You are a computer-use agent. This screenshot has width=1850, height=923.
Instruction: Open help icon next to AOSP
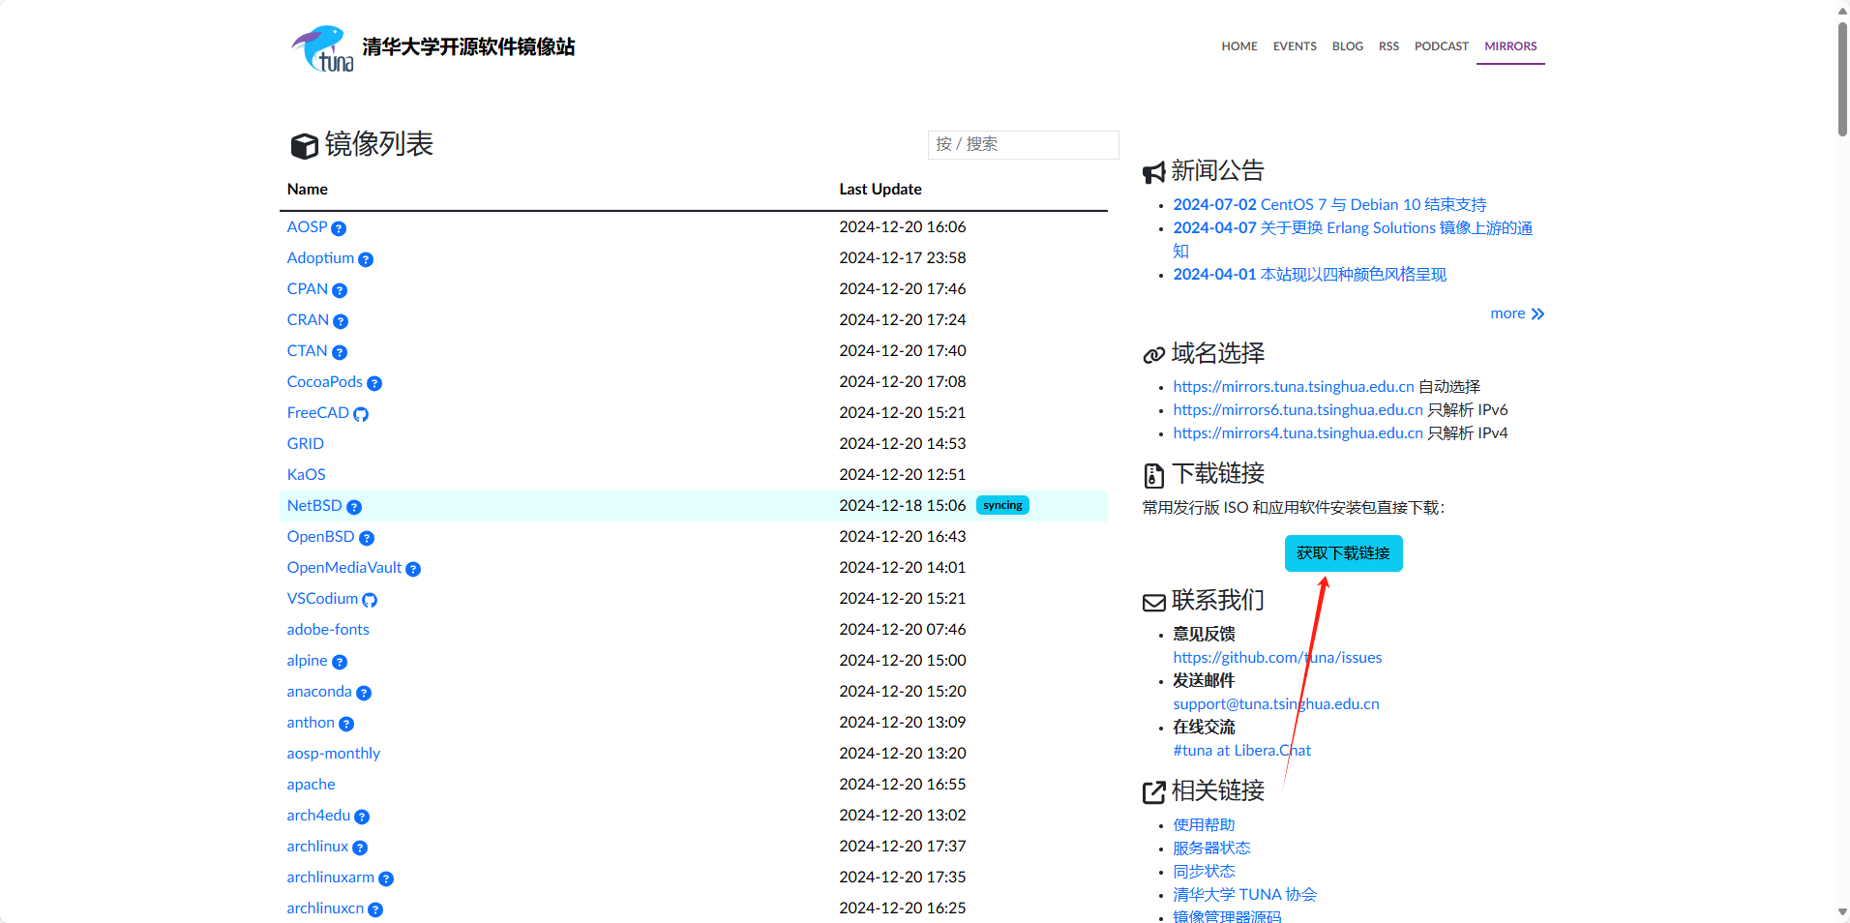tap(339, 228)
